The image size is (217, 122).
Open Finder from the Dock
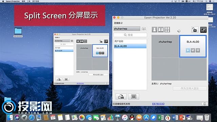10,118
